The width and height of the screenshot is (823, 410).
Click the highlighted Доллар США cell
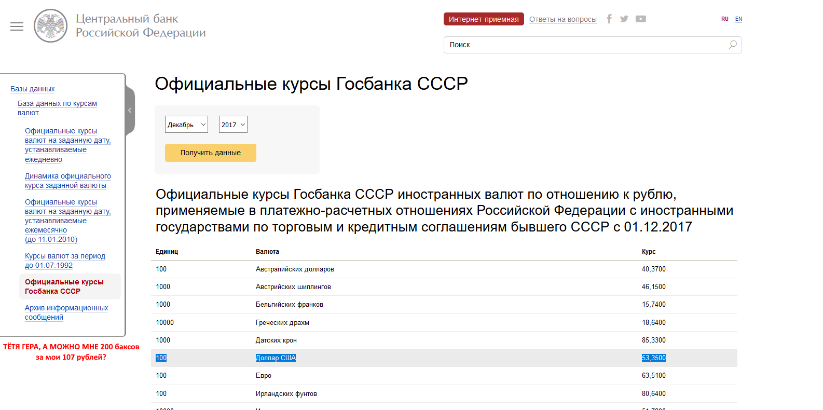point(276,358)
